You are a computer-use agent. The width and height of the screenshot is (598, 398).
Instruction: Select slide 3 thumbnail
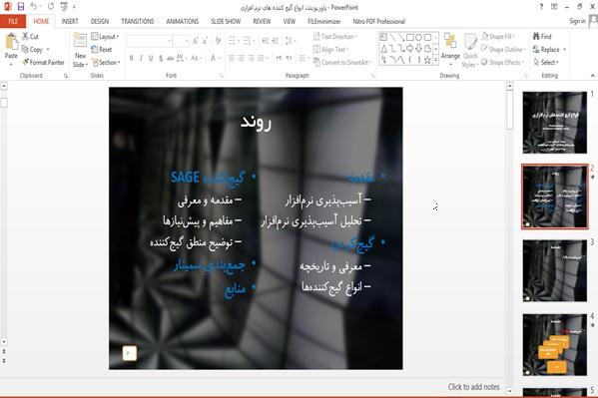[554, 270]
